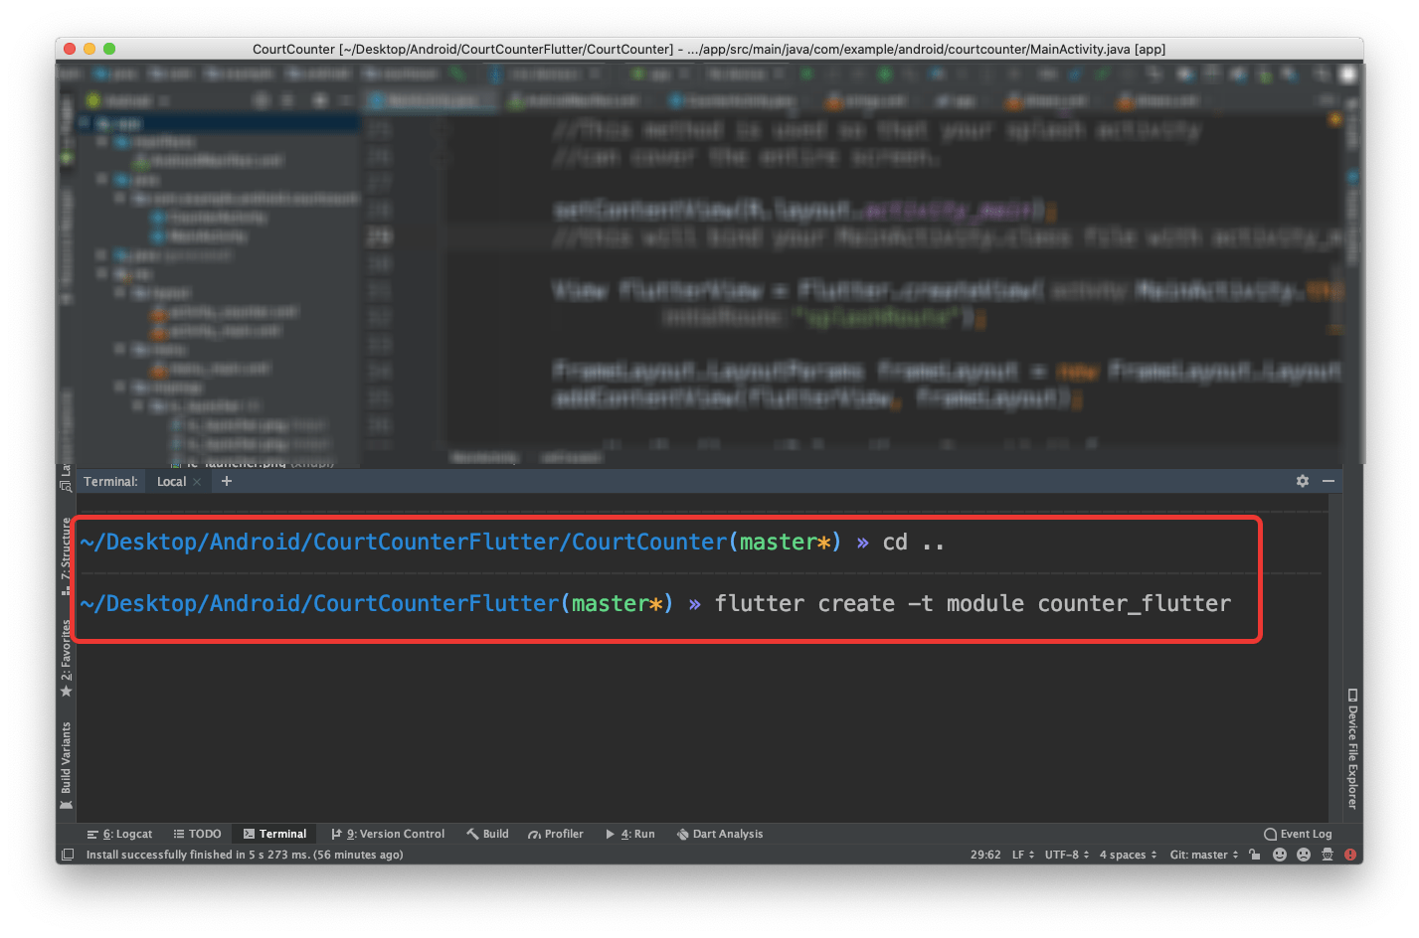
Task: Click the CourtCounter window title text
Action: 709,49
